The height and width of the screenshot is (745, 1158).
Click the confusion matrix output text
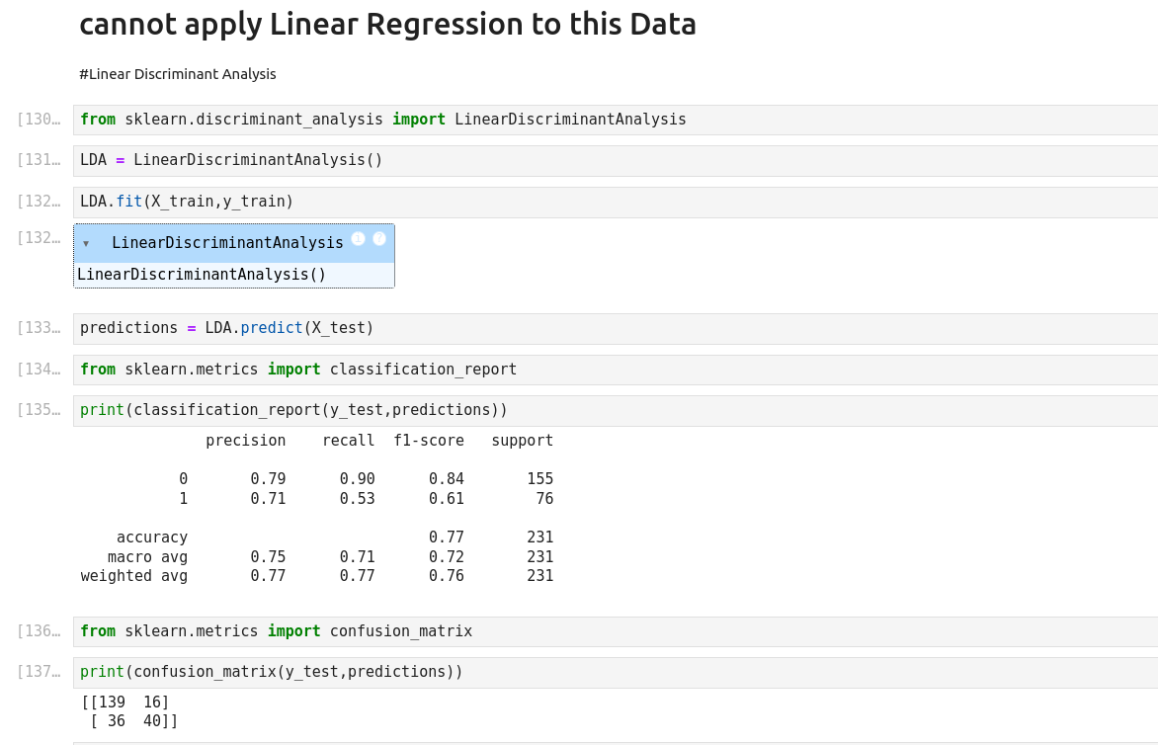pyautogui.click(x=129, y=711)
